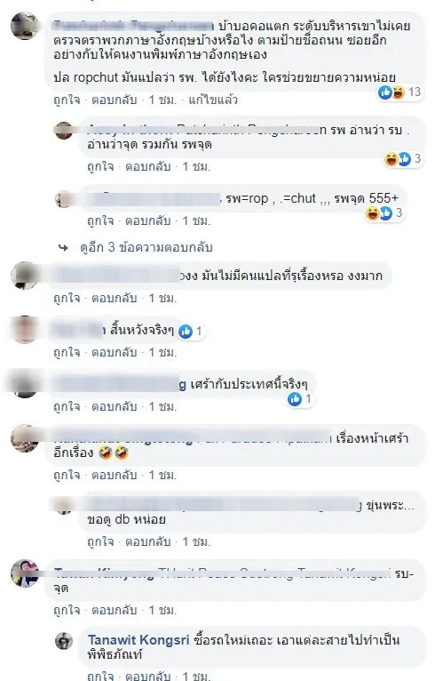435x681 pixels.
Task: Click the reply arrow icon beside 'ดูอีก 3'
Action: click(x=63, y=247)
